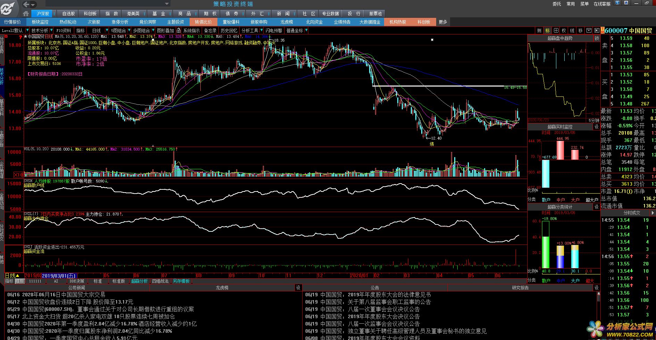Select the 四维战法 template tab
Image resolution: width=656 pixels, height=340 pixels.
160,281
